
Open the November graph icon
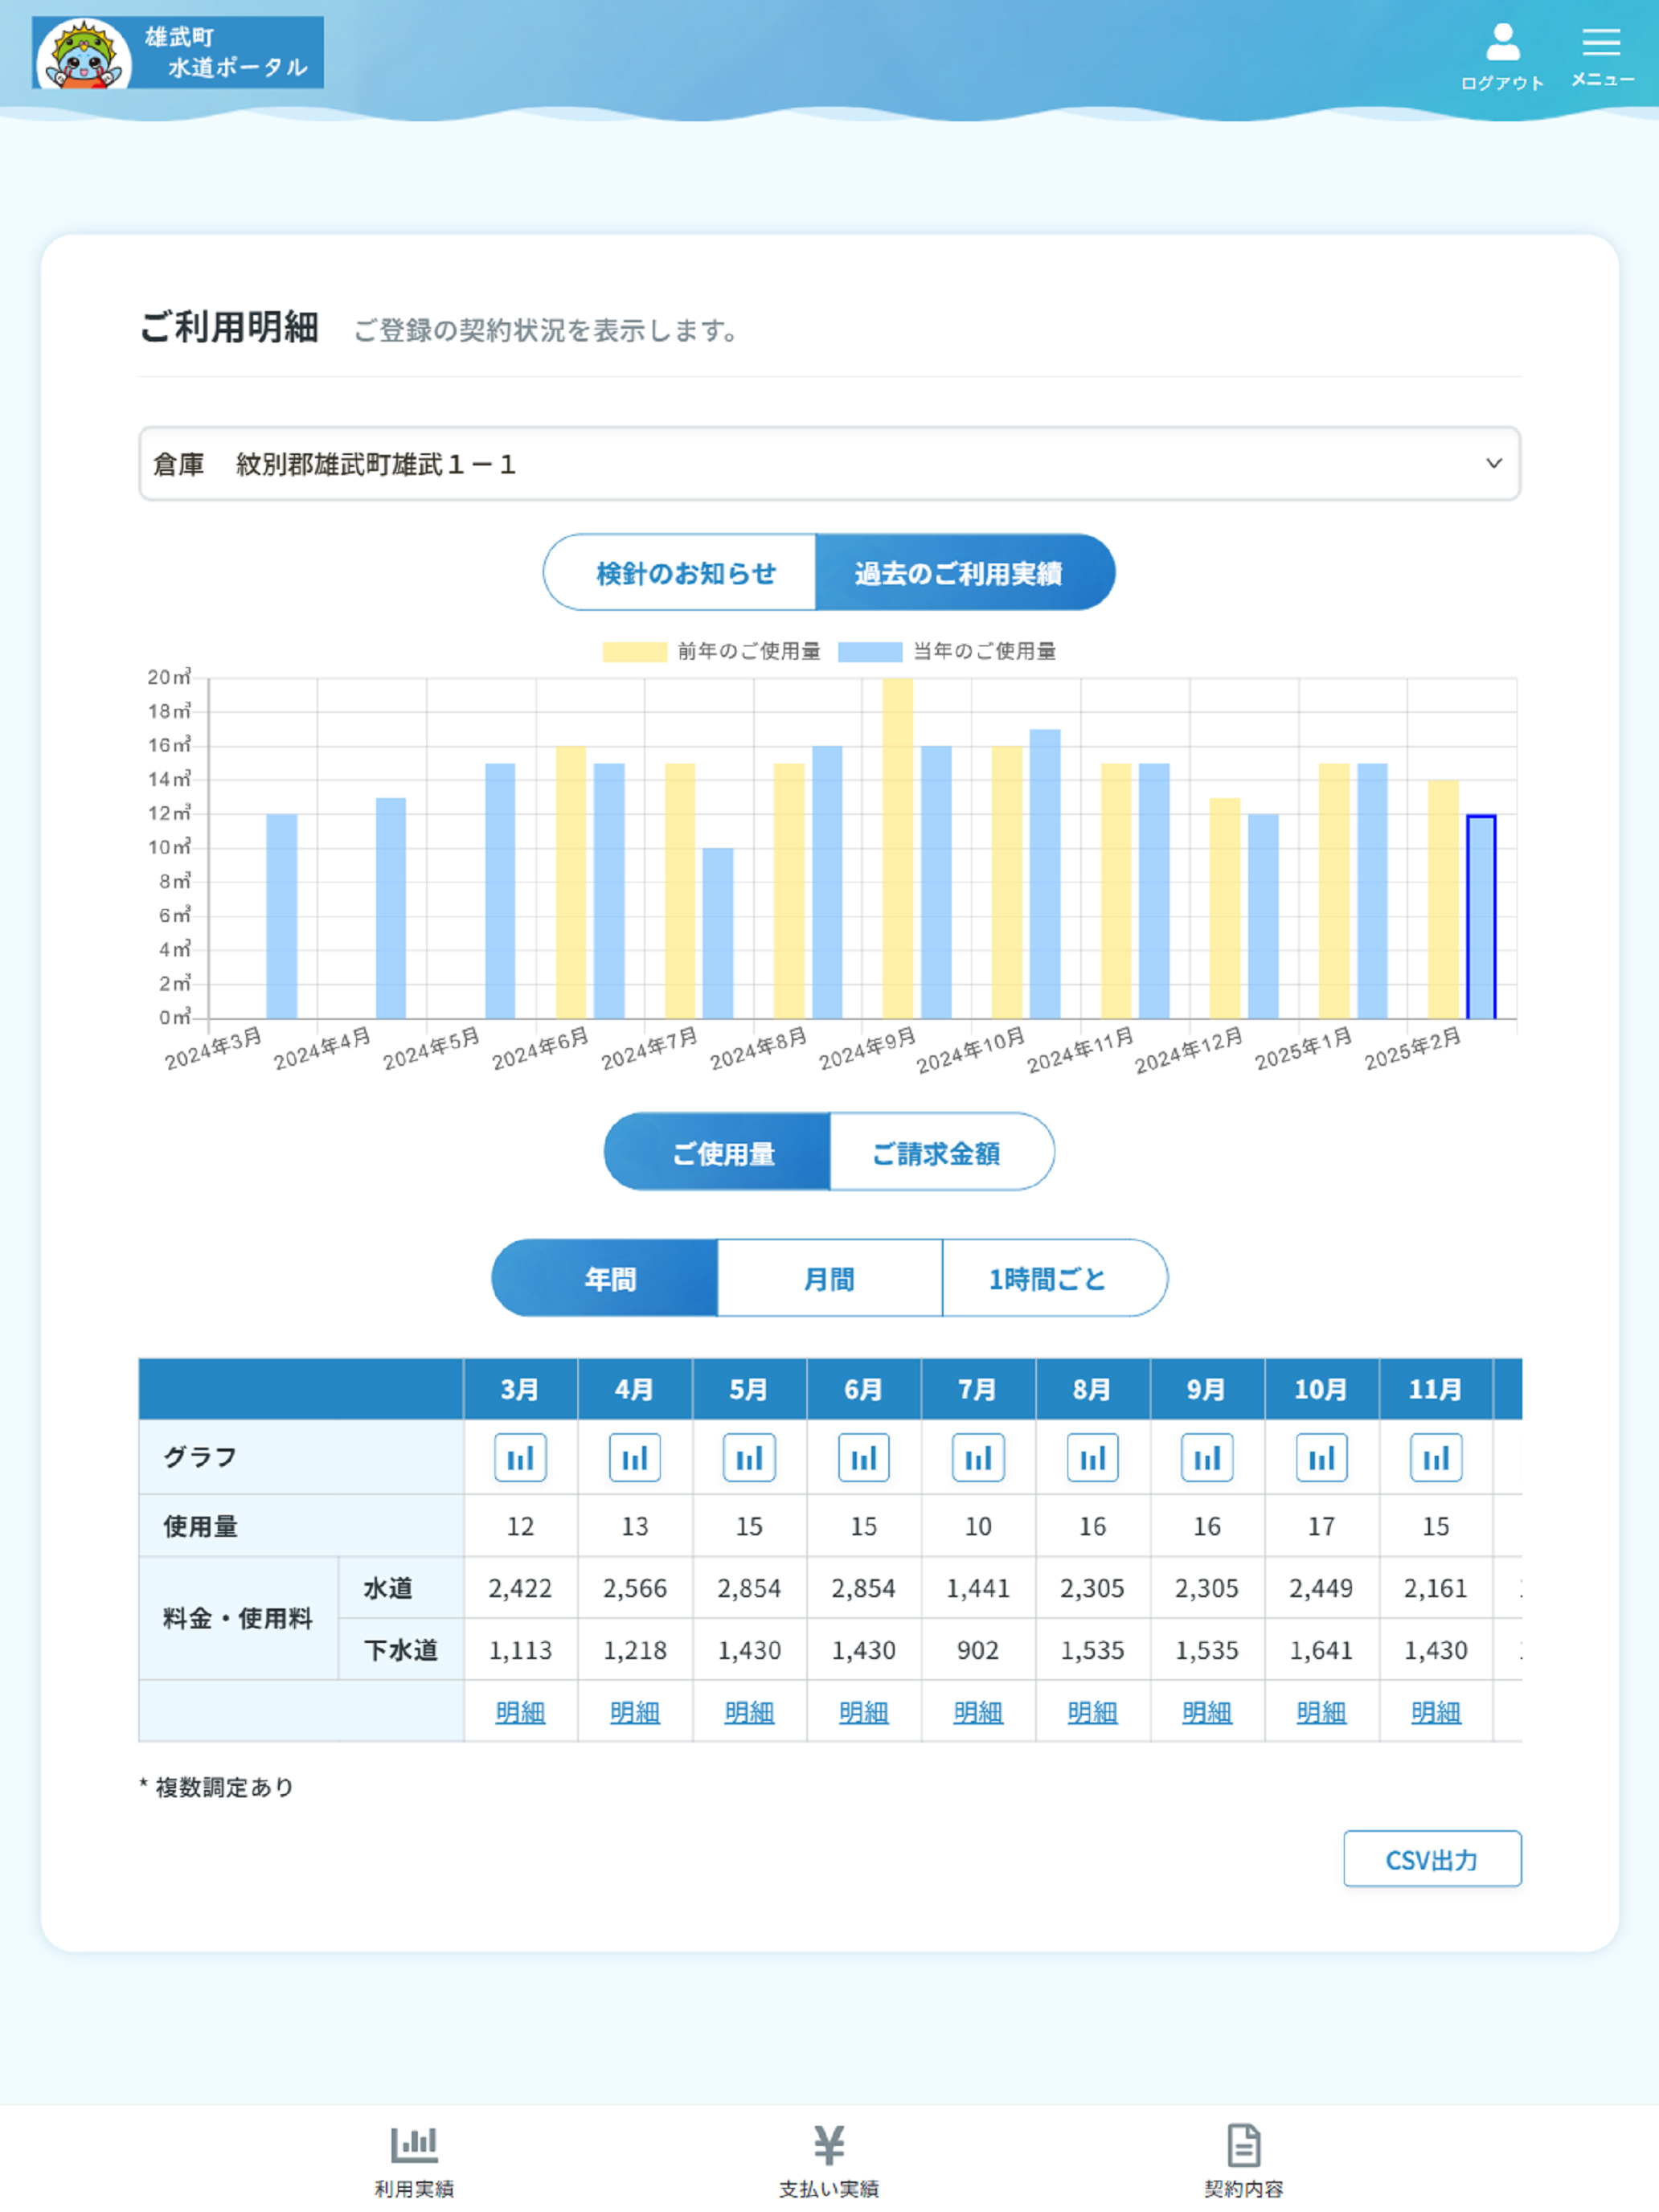coord(1436,1458)
